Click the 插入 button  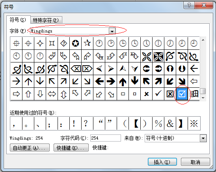click(x=162, y=162)
